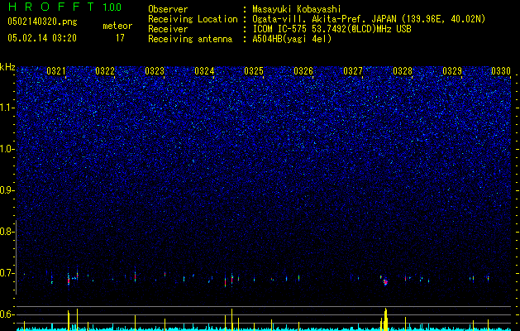The image size is (520, 331).
Task: Click the Receiving Location label
Action: click(193, 19)
